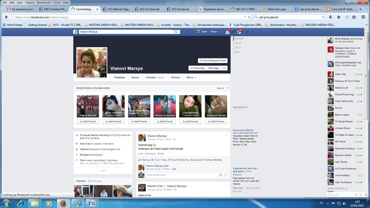
Task: Expand more about info with the three dots
Action: pos(103,171)
